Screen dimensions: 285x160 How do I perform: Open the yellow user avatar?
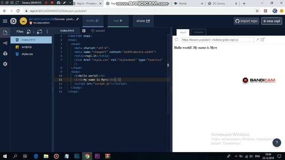[23, 21]
